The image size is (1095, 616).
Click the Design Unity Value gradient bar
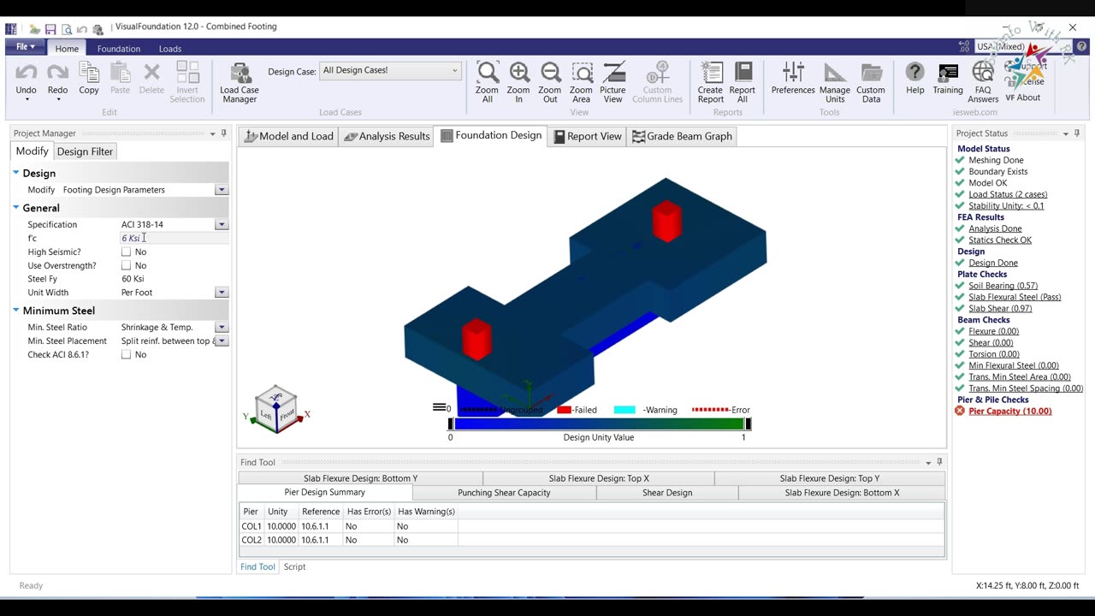(x=599, y=423)
